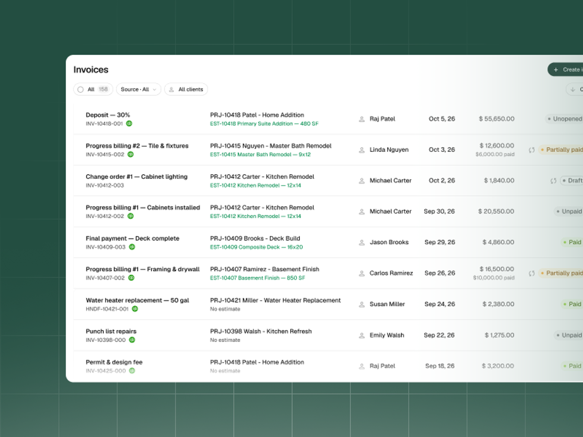Click the person icon beside Michael Carter on Oct 2
Viewport: 583px width, 437px height.
361,181
